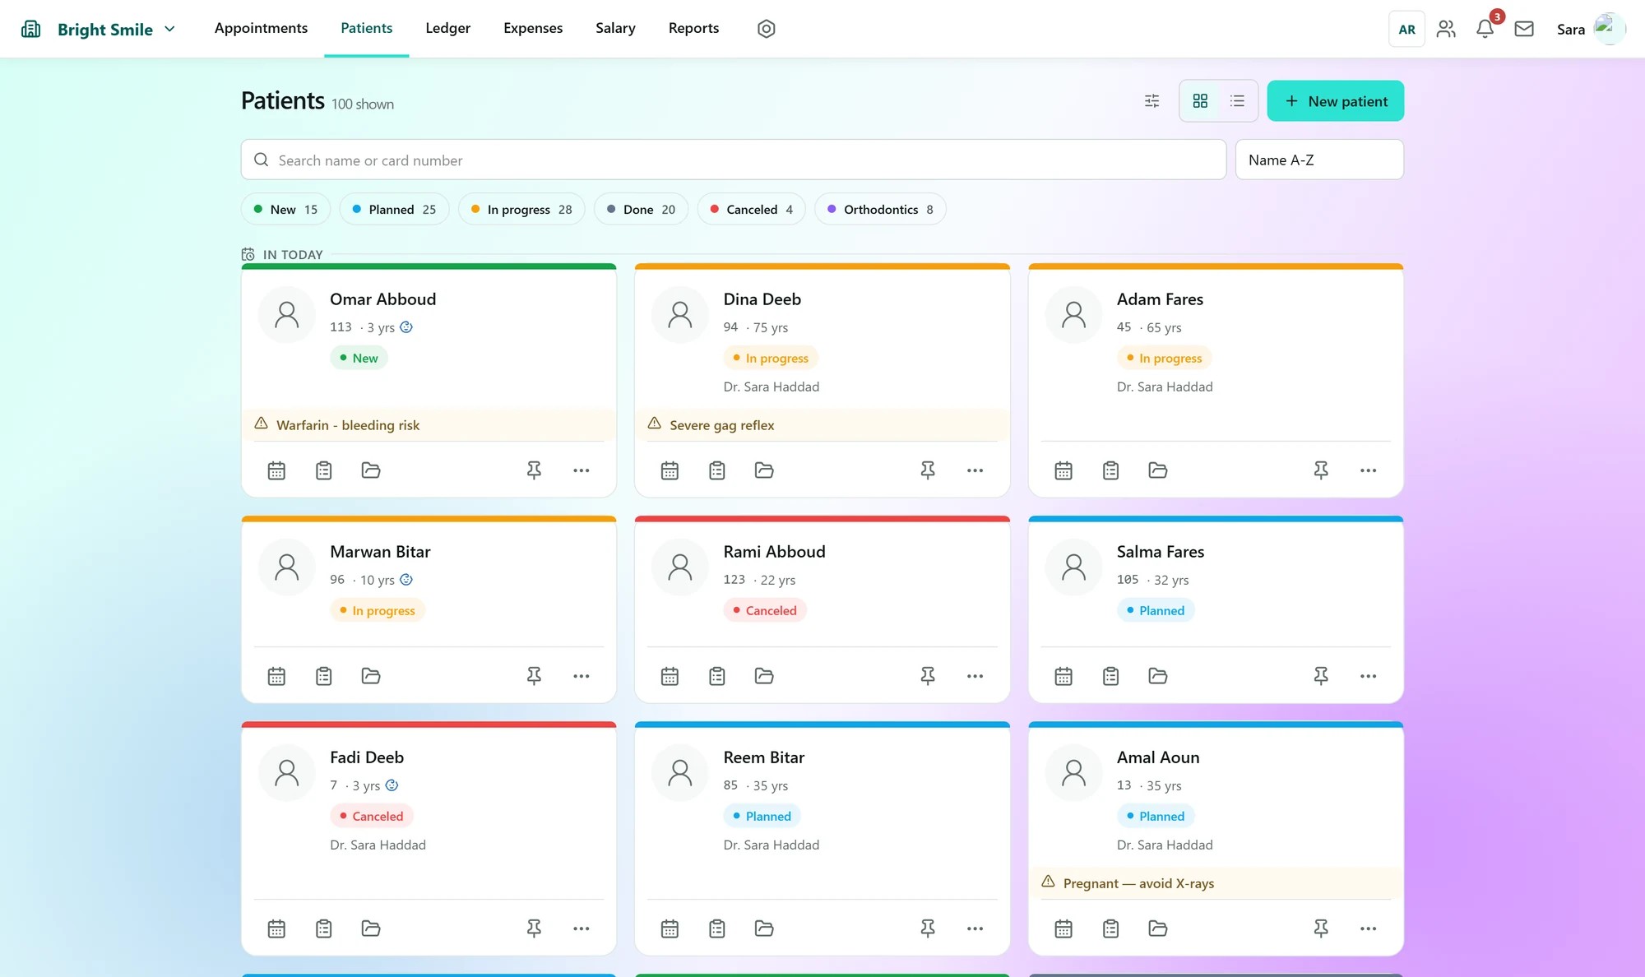Toggle the Orthodontics filter chip
The image size is (1645, 977).
(880, 209)
